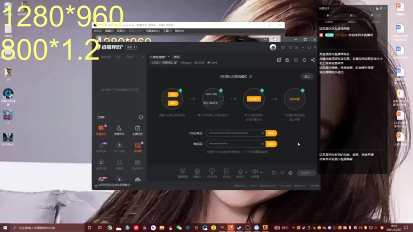This screenshot has width=413, height=232.
Task: Click the rtmp address field
Action: [235, 133]
